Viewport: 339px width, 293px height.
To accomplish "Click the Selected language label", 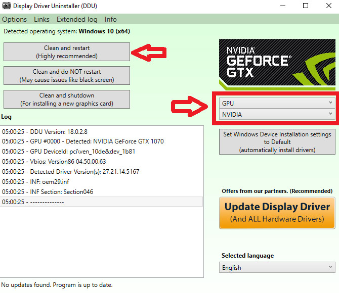I will click(x=247, y=256).
